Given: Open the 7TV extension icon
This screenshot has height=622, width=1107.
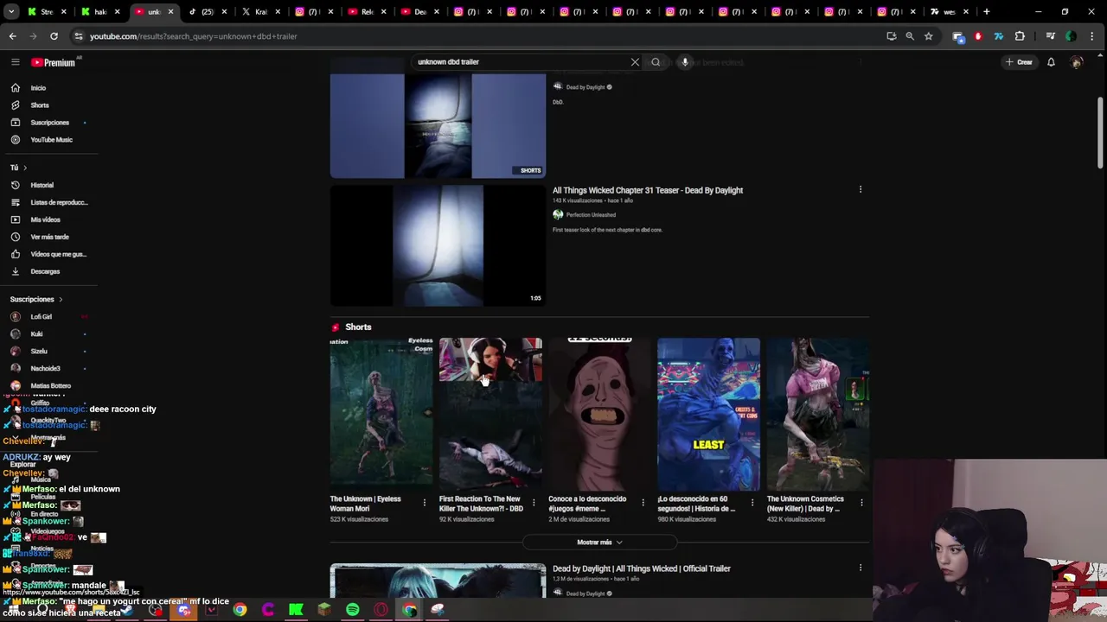Looking at the screenshot, I should click(998, 36).
